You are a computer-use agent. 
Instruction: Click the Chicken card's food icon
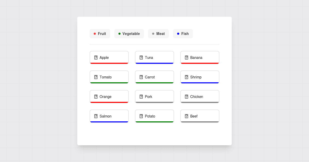tap(187, 96)
